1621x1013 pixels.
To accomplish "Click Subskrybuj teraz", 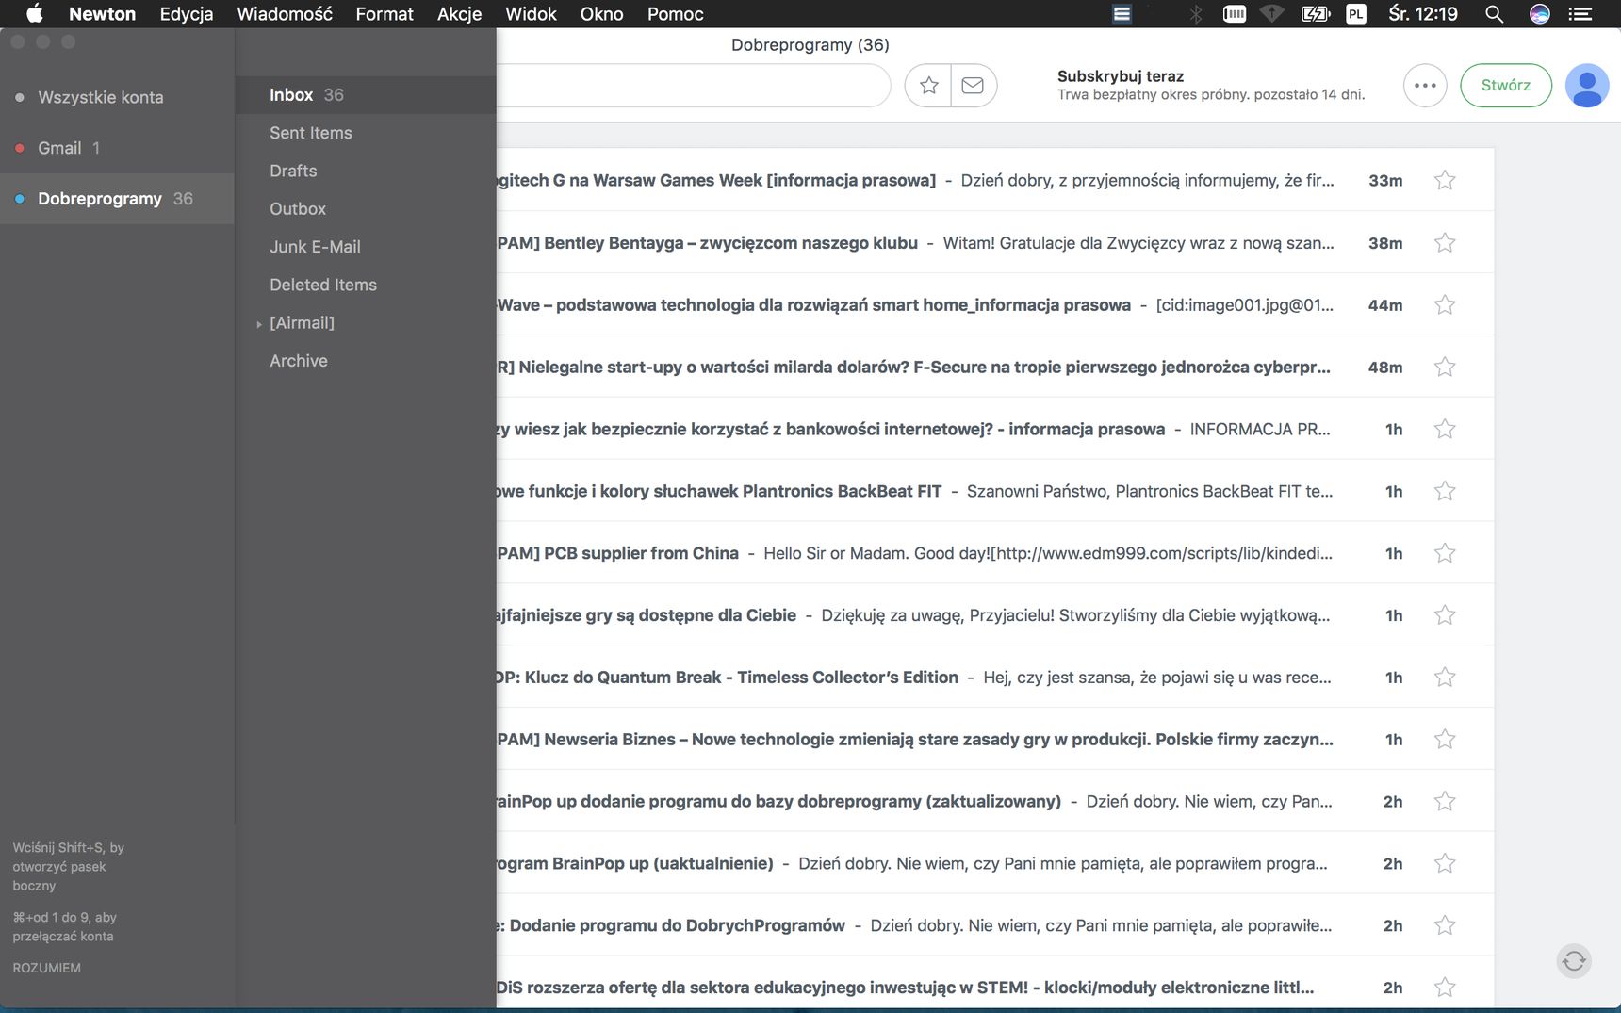I will pyautogui.click(x=1120, y=76).
